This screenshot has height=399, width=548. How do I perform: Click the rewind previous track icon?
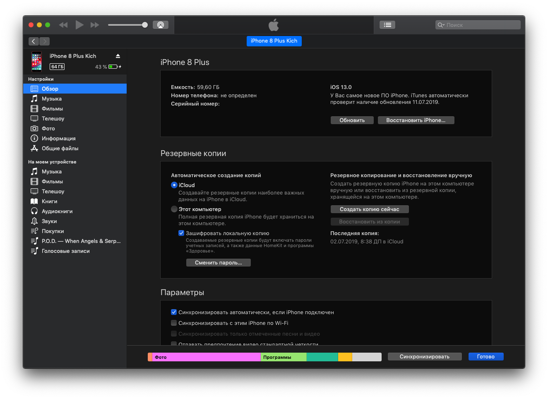tap(63, 25)
